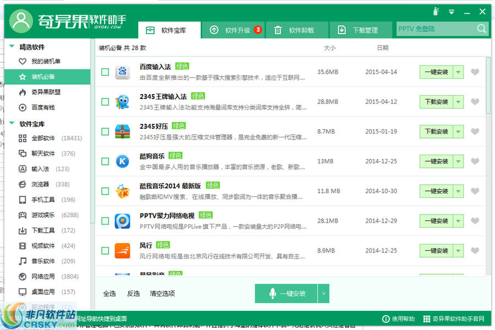The width and height of the screenshot is (495, 330).
Task: Favorite 2345好压 with the heart icon
Action: tap(475, 131)
